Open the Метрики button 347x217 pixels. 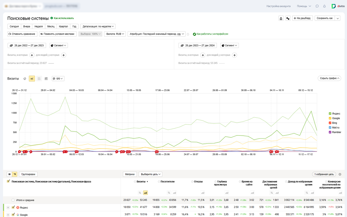click(130, 174)
